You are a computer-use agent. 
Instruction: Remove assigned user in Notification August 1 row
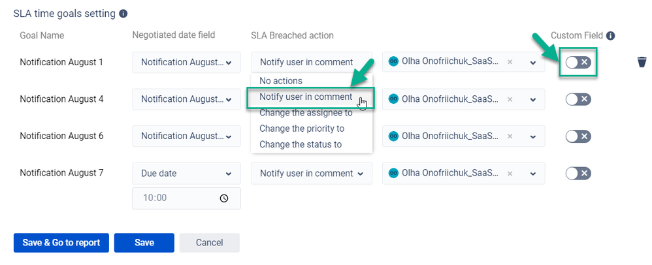[x=510, y=62]
